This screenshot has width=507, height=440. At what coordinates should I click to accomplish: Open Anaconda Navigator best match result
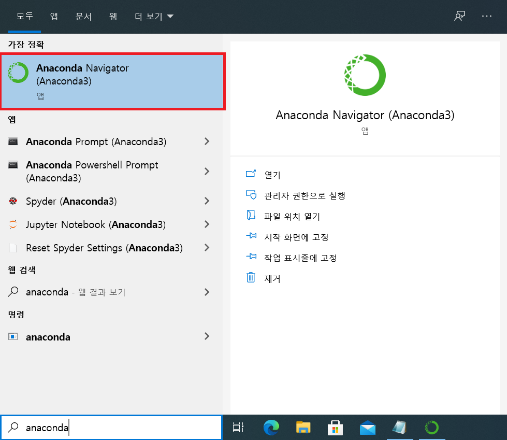point(112,81)
